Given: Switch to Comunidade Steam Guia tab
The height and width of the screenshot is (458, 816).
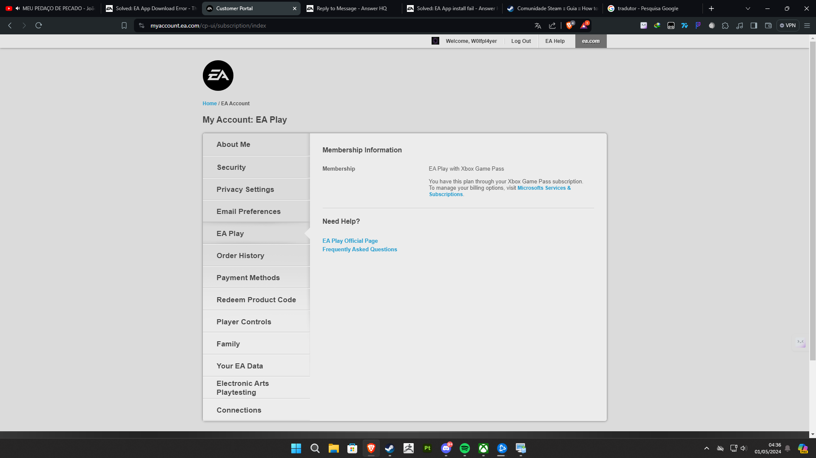Looking at the screenshot, I should click(552, 8).
